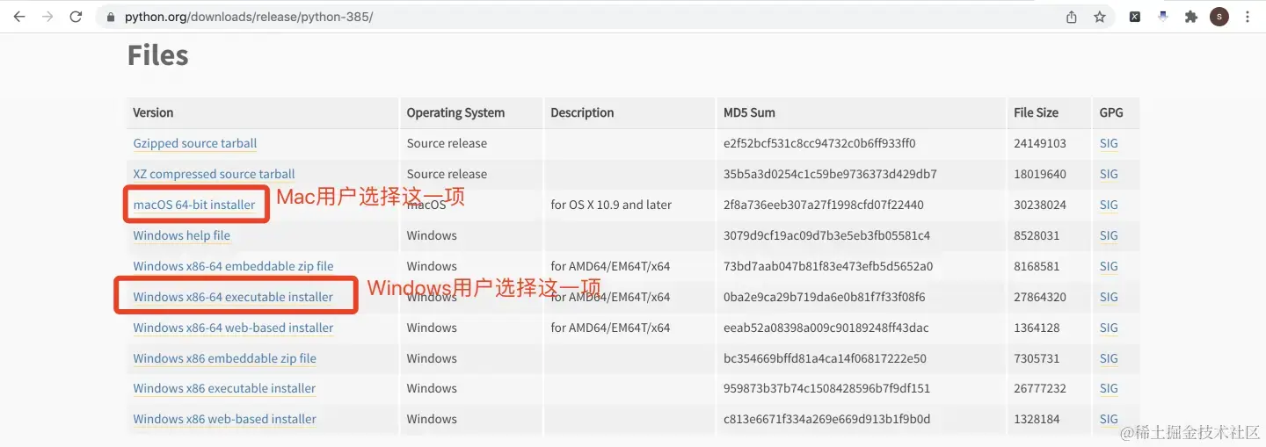Reload the current page
Screen dimensions: 1266x447
point(76,17)
